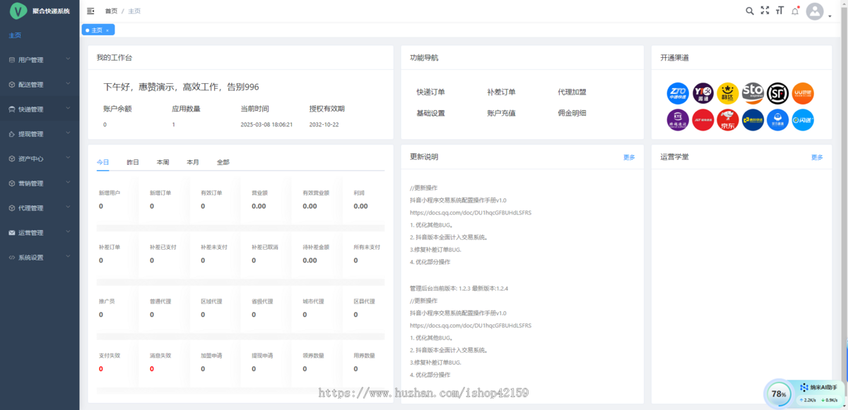Expand the 配送管理 sidebar menu

pos(40,85)
